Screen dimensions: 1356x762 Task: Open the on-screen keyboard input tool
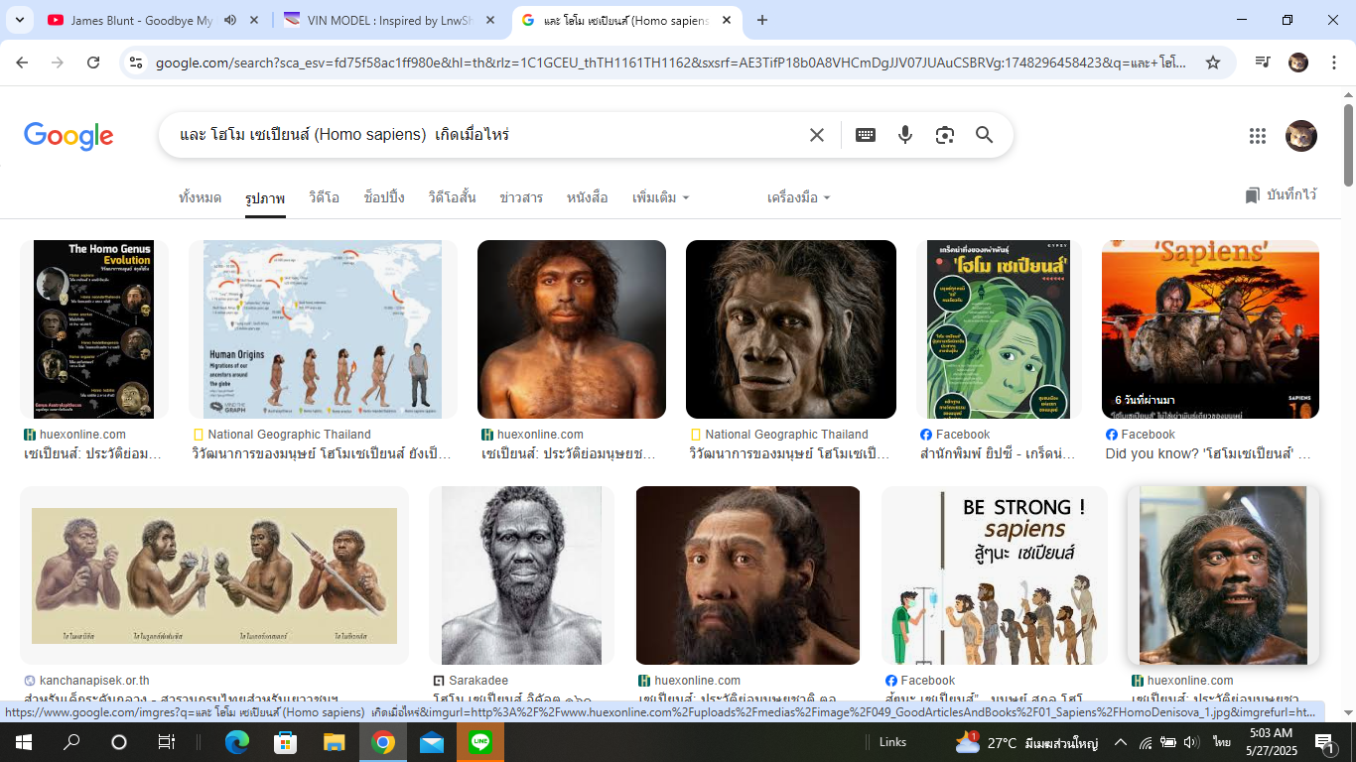(865, 135)
